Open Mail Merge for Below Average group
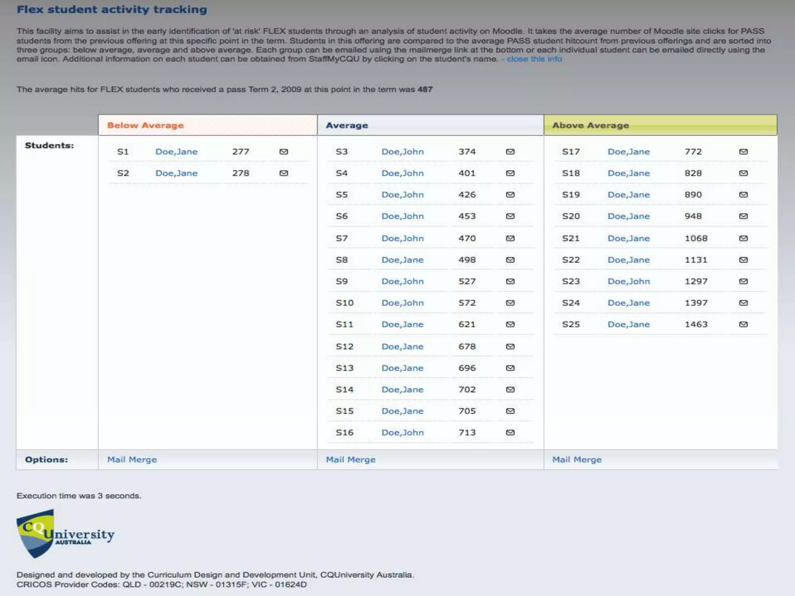The image size is (795, 596). (x=132, y=459)
